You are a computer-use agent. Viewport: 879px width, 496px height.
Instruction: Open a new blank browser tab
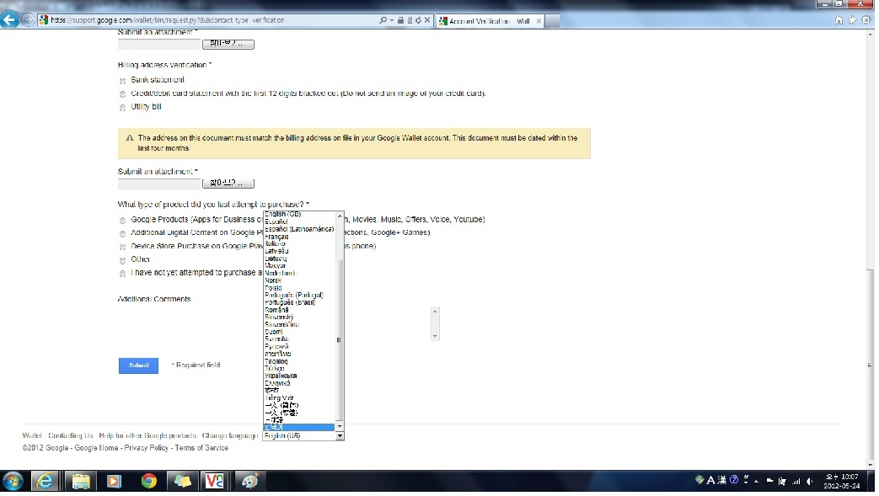552,21
